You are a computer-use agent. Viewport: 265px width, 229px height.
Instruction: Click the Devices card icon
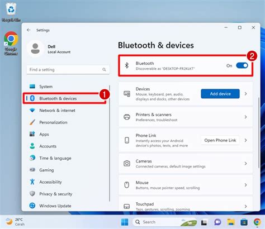[127, 94]
